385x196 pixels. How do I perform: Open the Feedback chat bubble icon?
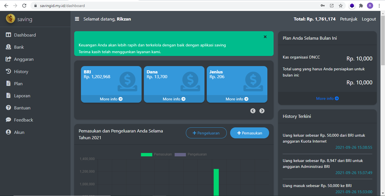coord(8,120)
